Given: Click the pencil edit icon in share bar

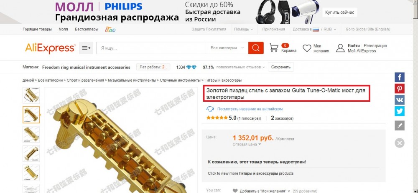Looking at the screenshot, I should click(399, 125).
